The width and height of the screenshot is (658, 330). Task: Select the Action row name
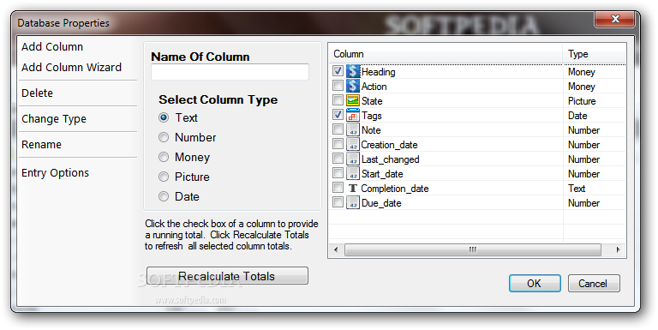tap(374, 87)
